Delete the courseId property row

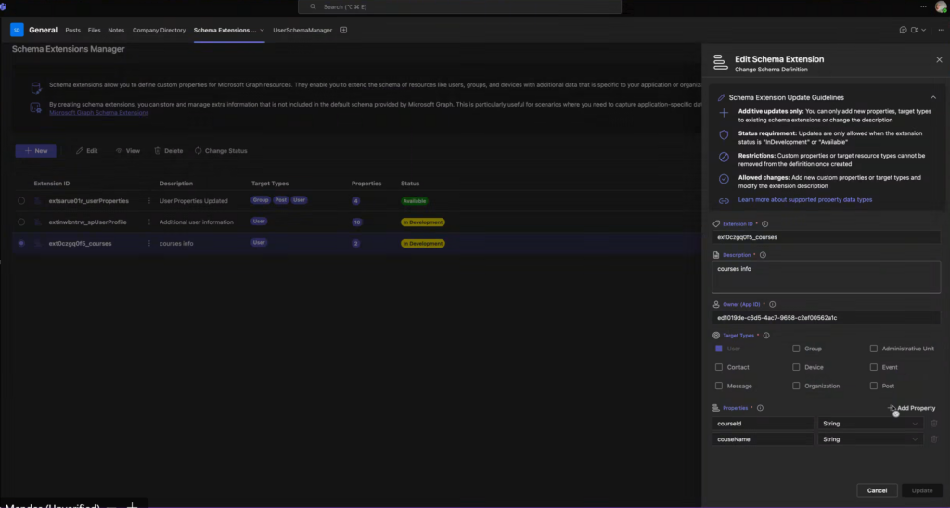click(x=934, y=424)
